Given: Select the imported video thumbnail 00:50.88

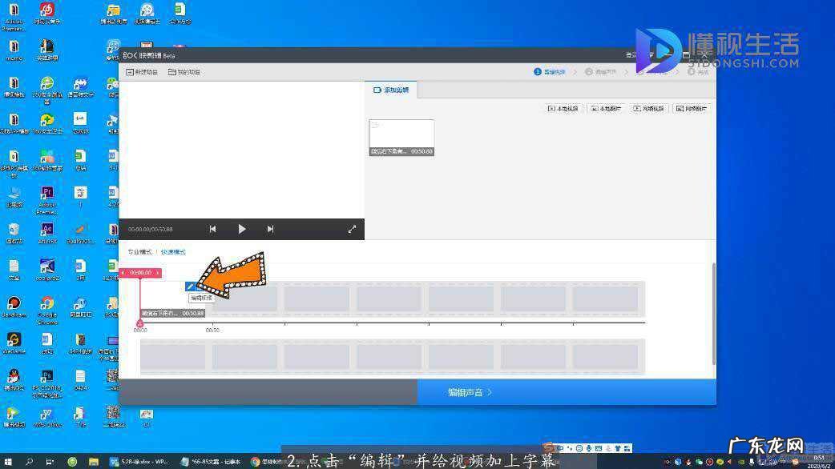Looking at the screenshot, I should click(x=401, y=137).
